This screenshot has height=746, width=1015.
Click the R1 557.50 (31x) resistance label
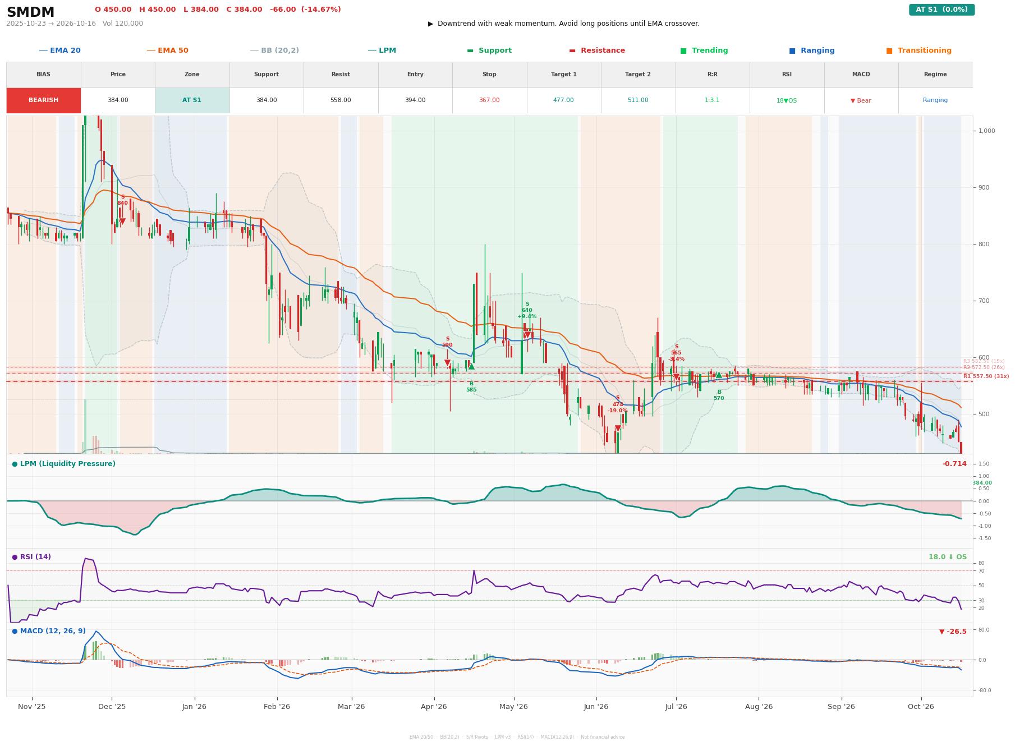(x=986, y=376)
